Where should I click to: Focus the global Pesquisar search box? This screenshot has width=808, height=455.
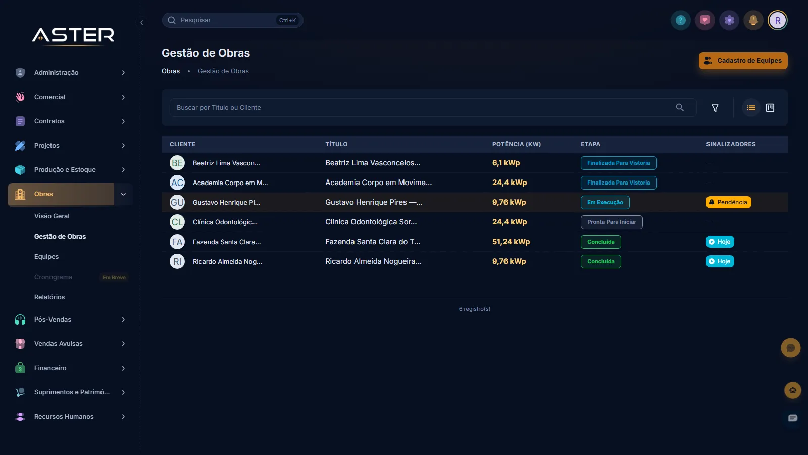click(x=232, y=20)
